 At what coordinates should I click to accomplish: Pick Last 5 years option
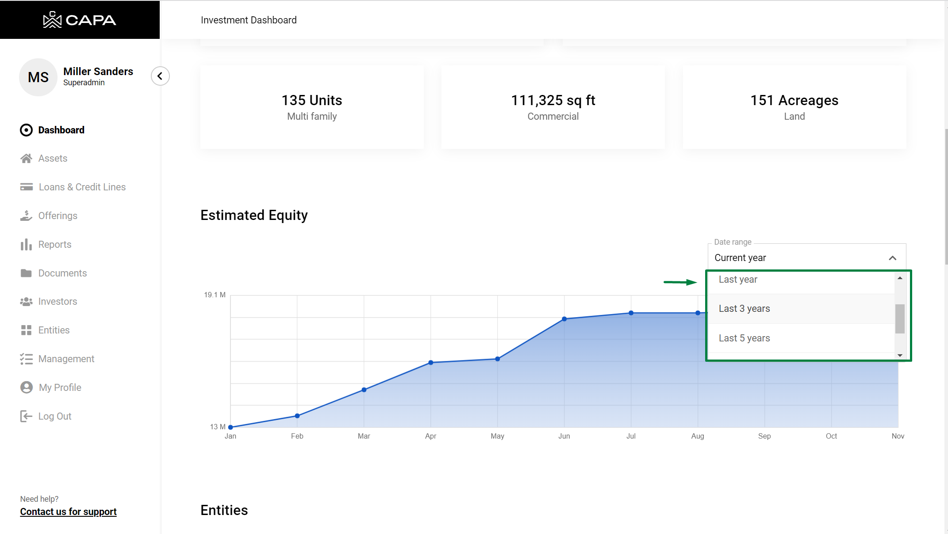744,338
